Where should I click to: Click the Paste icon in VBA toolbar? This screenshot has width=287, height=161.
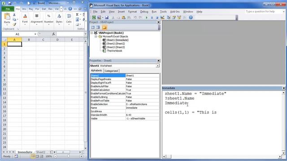[x=124, y=17]
